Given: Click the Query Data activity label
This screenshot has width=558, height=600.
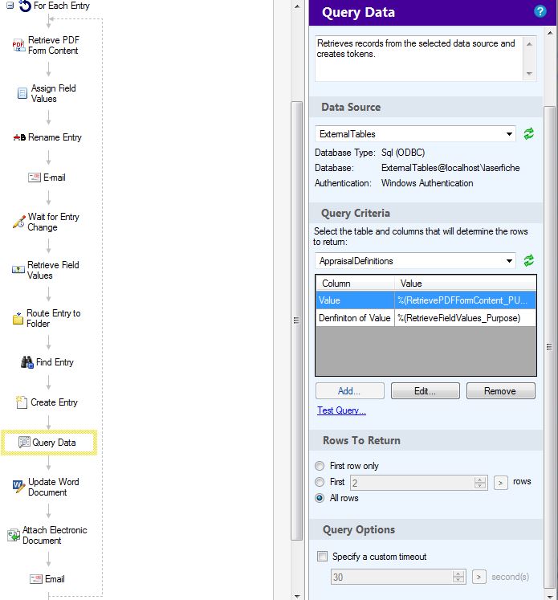Looking at the screenshot, I should 54,443.
